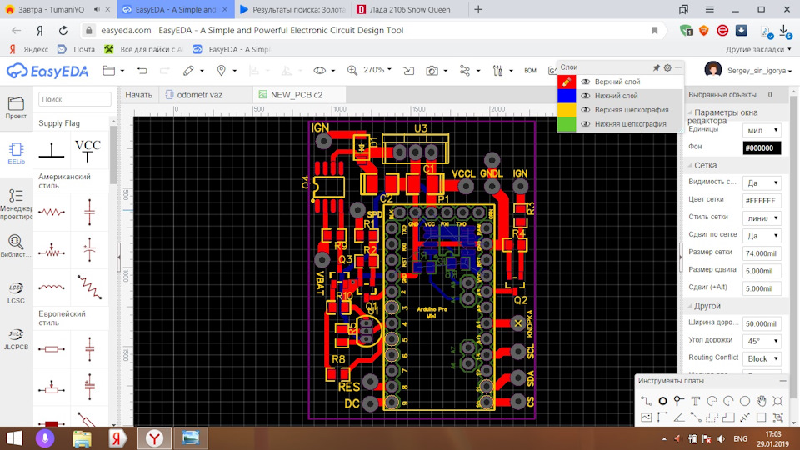Open the Единицы units dropdown

coord(762,131)
